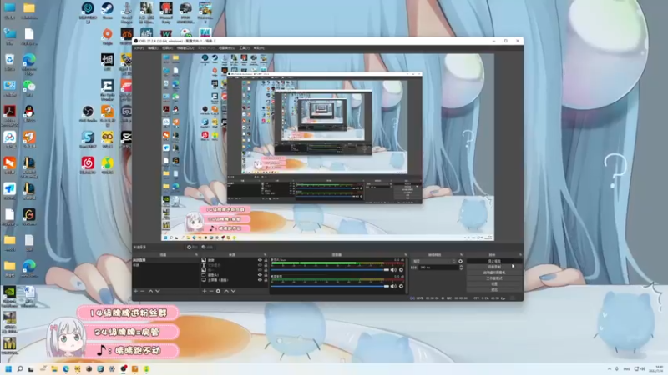Move the source up in the Sources panel
668x375 pixels.
coord(226,291)
